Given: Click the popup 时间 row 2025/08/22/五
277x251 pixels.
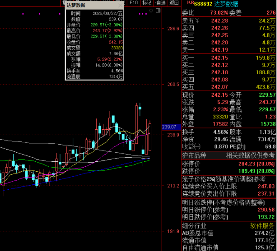Looking at the screenshot, I should tap(95, 13).
